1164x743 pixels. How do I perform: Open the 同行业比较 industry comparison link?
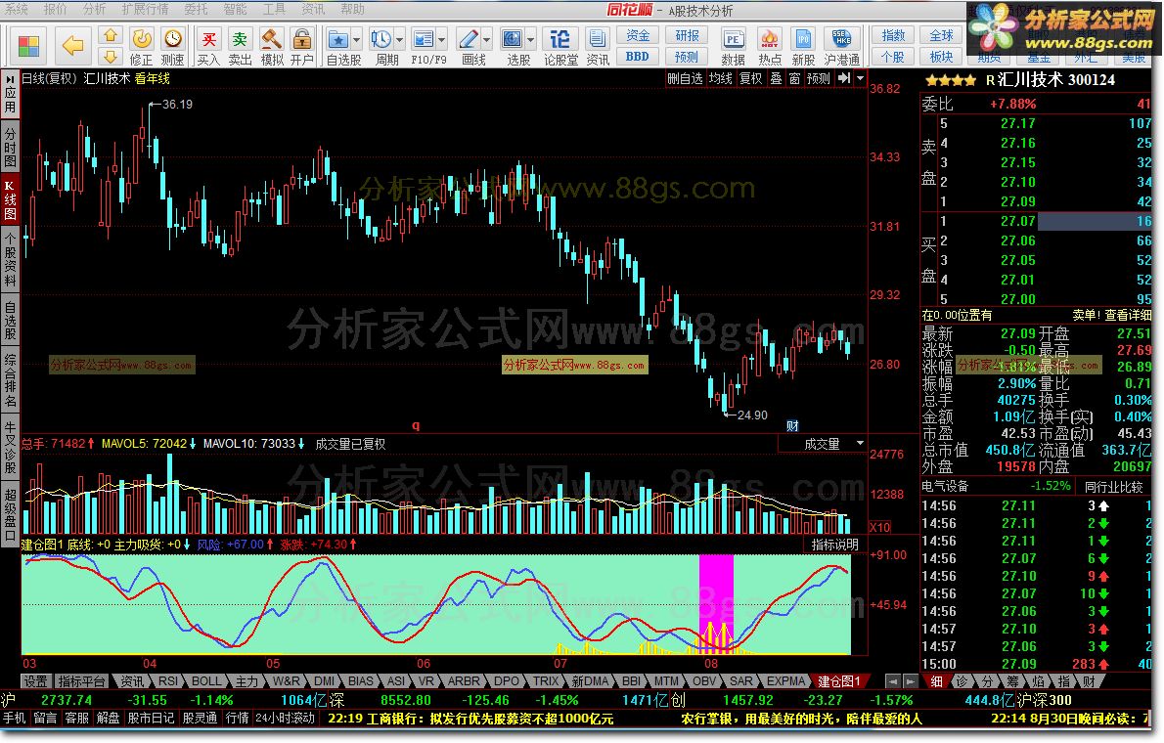tap(1113, 486)
